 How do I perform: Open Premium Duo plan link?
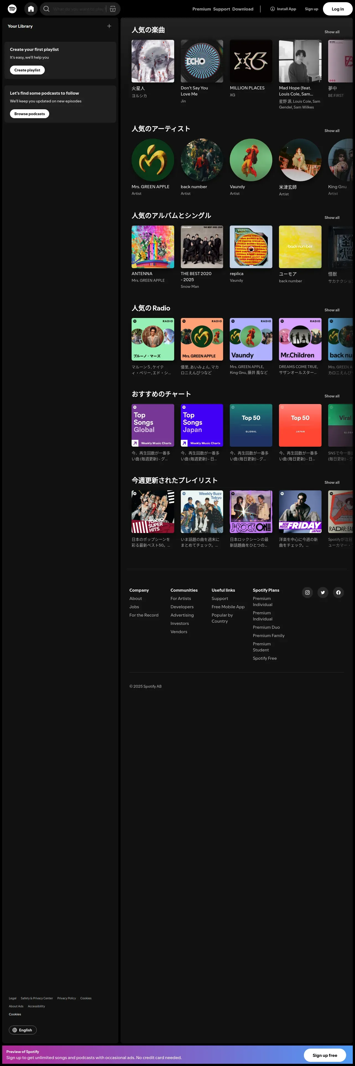[266, 627]
